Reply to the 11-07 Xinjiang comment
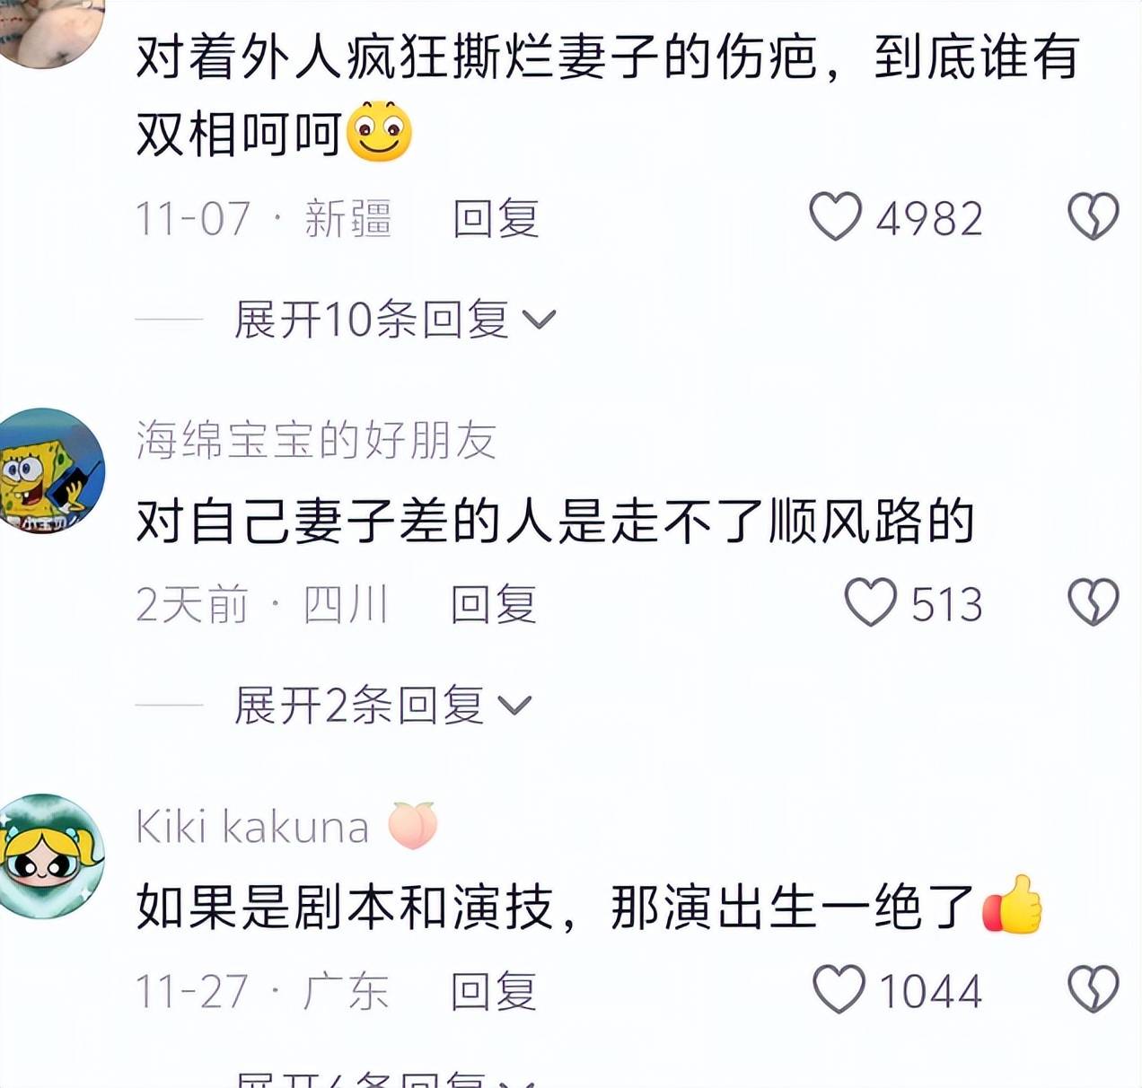Image resolution: width=1142 pixels, height=1088 pixels. pos(496,218)
